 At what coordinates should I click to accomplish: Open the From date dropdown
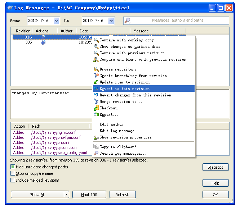click(x=56, y=21)
